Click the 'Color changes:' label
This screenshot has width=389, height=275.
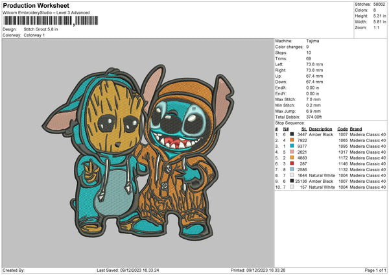point(289,47)
